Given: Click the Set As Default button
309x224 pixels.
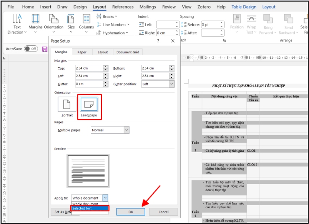Looking at the screenshot, I should 64,212.
